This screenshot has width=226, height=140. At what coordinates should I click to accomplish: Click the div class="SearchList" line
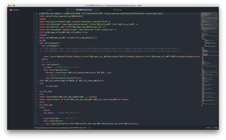click(56, 70)
